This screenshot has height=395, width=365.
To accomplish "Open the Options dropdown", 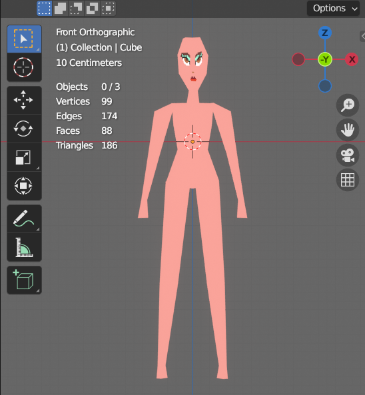I will click(333, 9).
